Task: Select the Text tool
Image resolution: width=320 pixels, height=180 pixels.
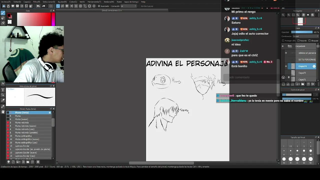Action: coord(3,90)
